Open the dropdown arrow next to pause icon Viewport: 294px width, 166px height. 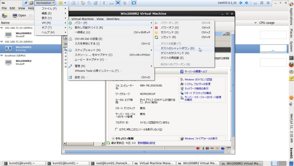click(65, 3)
